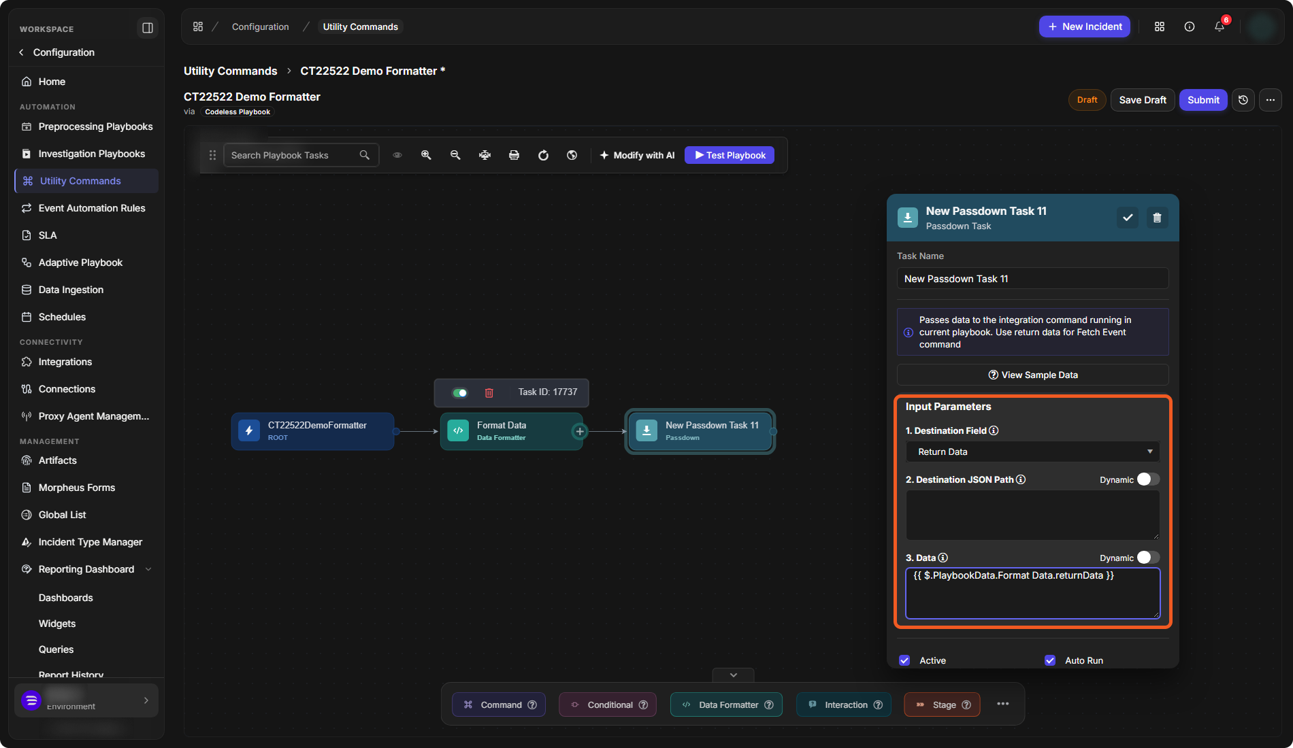Click View Sample Data button

(1032, 375)
